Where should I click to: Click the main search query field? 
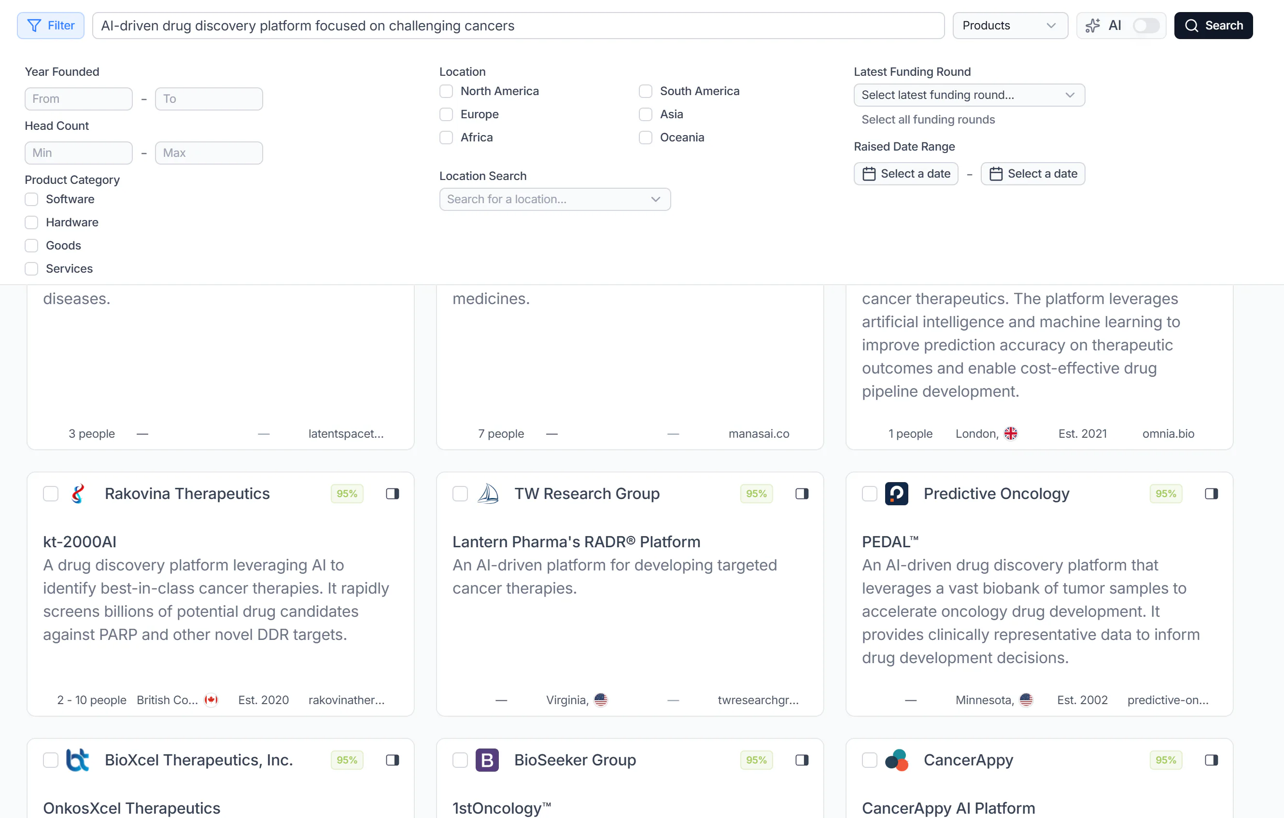click(518, 26)
